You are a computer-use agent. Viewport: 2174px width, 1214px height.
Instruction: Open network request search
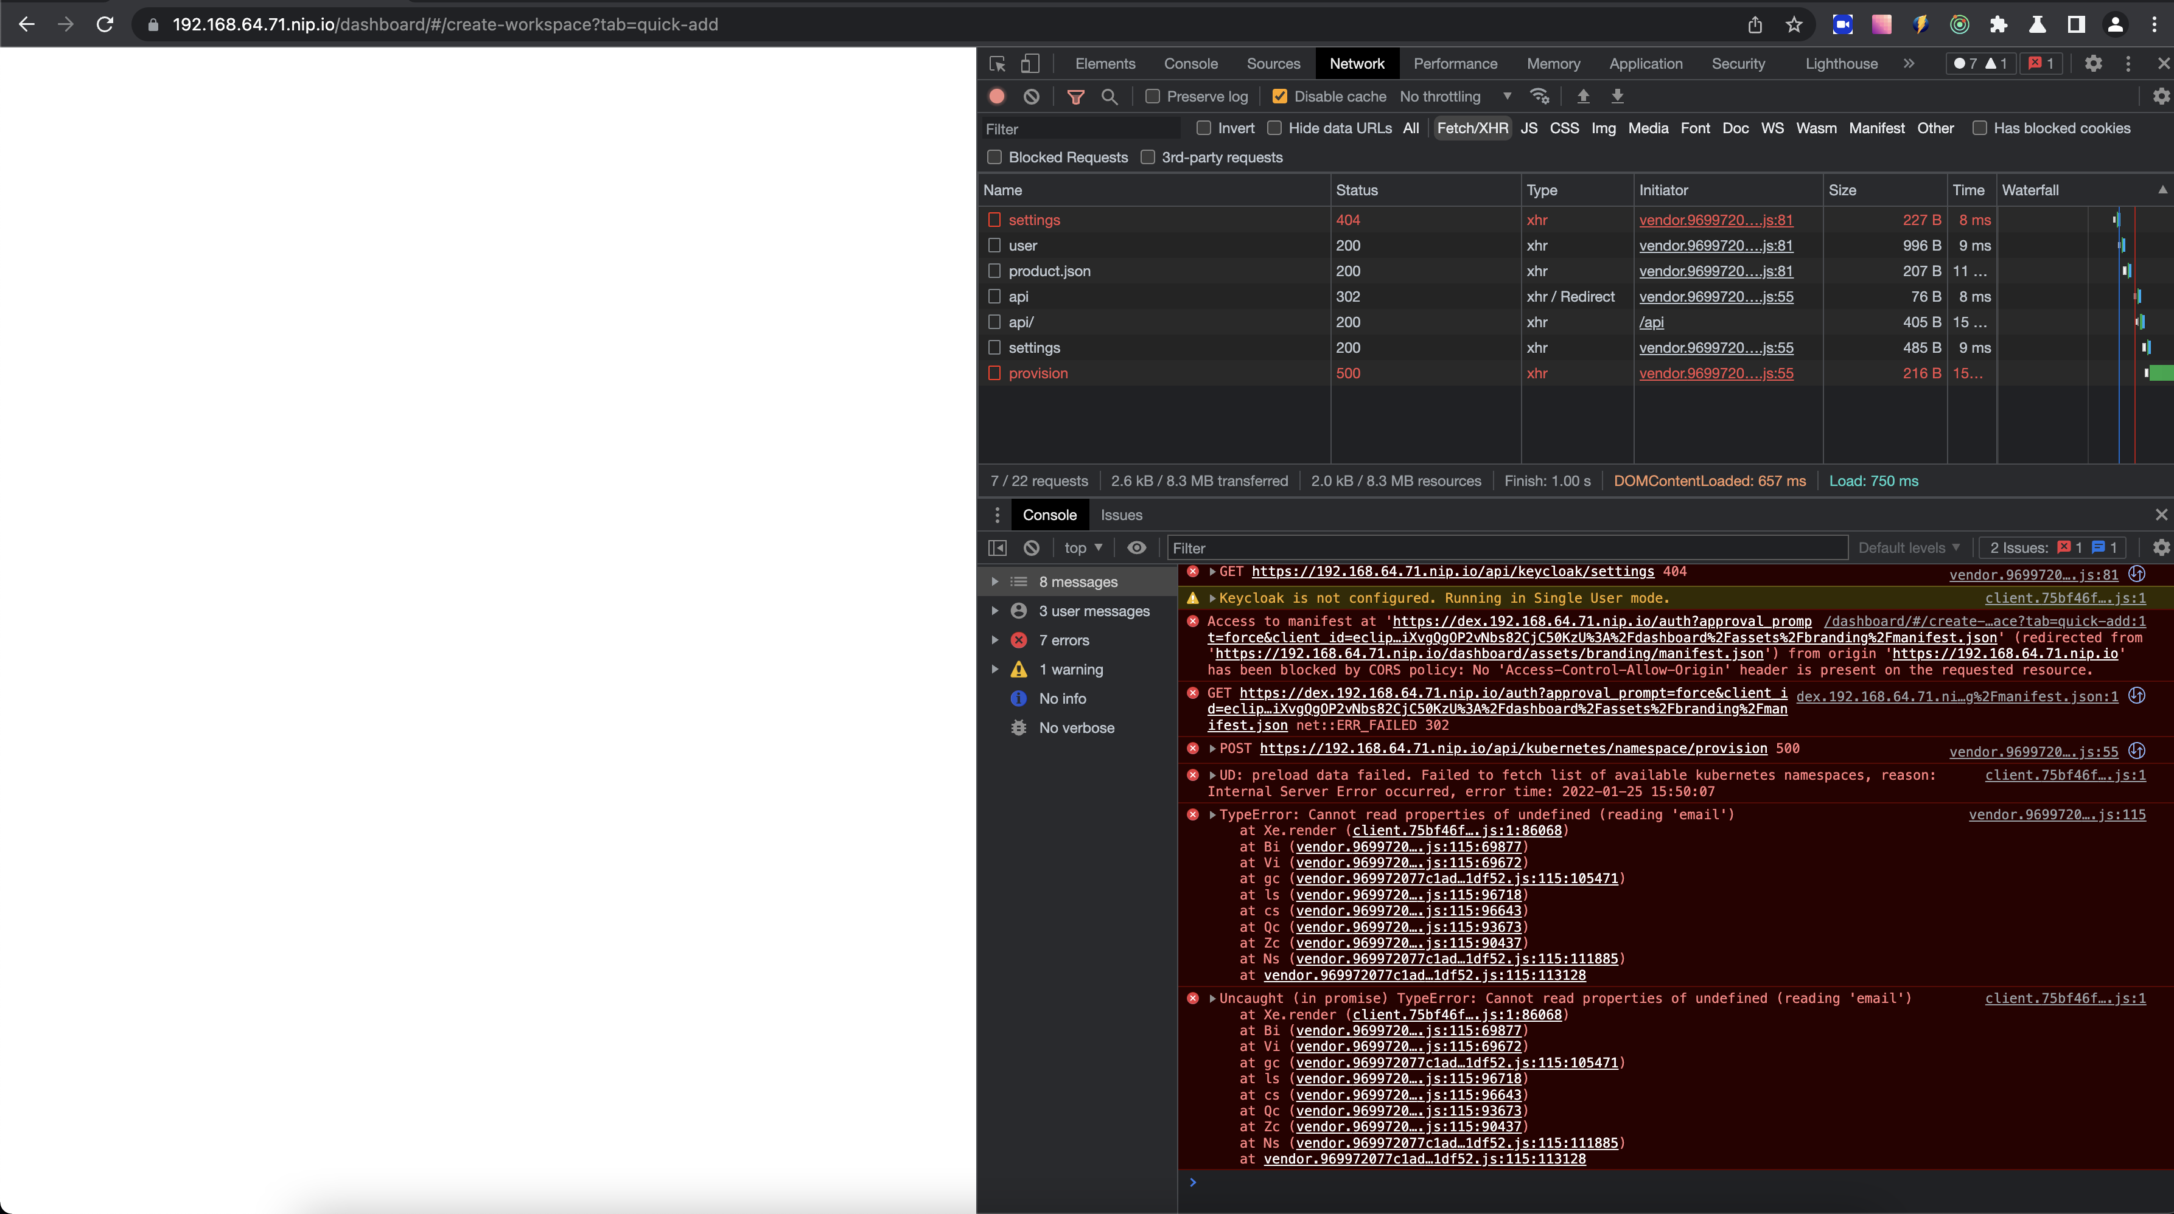pyautogui.click(x=1108, y=96)
